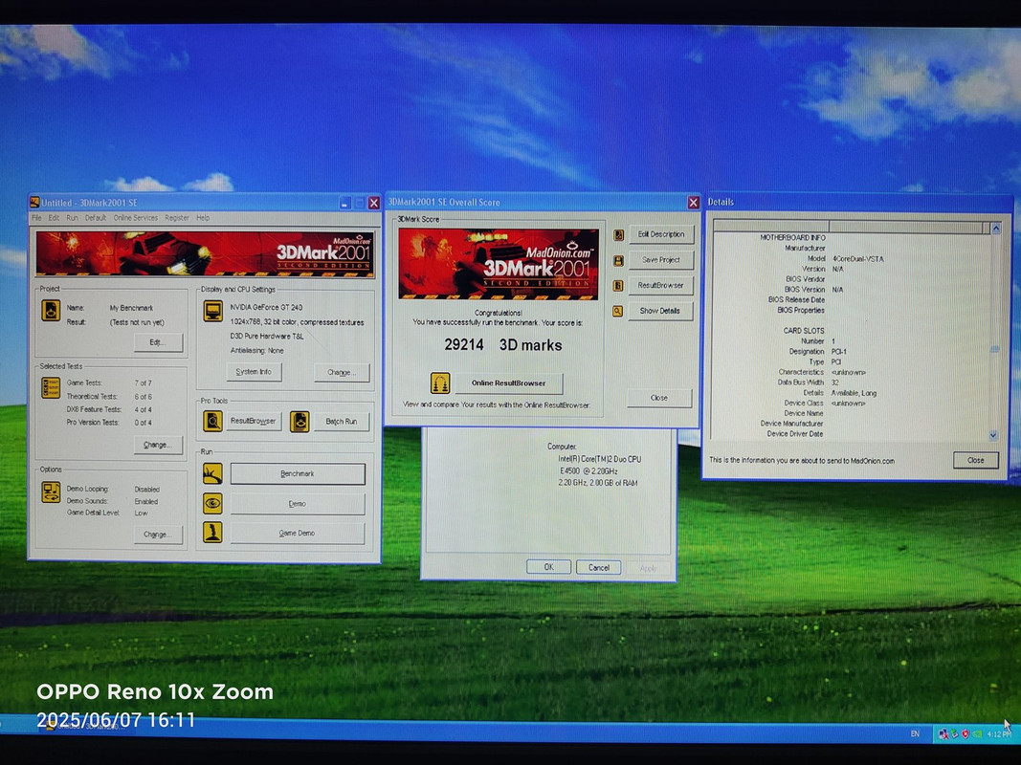Image resolution: width=1021 pixels, height=765 pixels.
Task: Click the CARD SLOTS row in Details
Action: click(x=804, y=331)
